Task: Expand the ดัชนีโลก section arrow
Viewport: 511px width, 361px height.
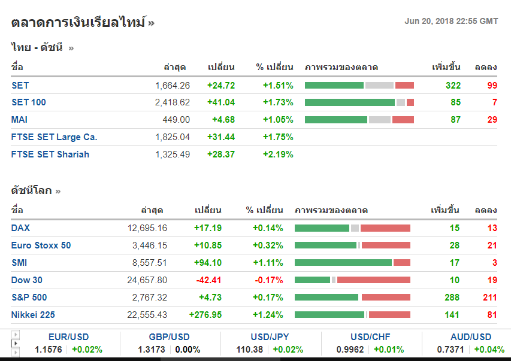Action: point(58,192)
